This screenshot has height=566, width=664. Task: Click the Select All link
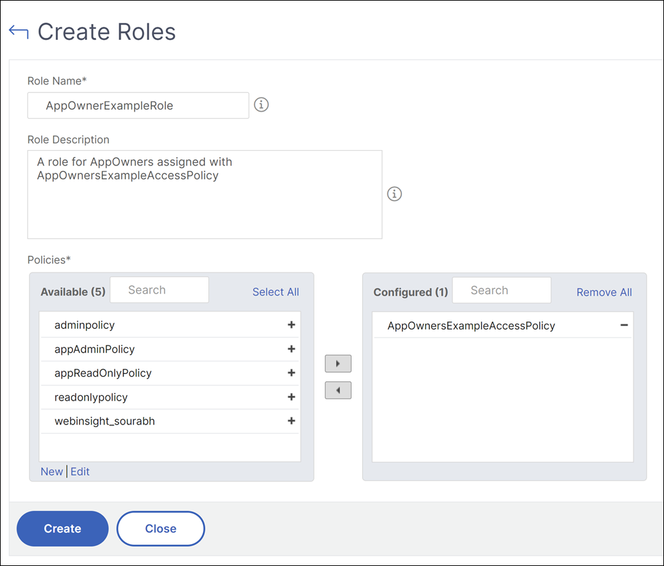coord(276,292)
